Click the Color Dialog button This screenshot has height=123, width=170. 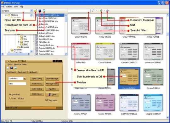tap(37, 89)
